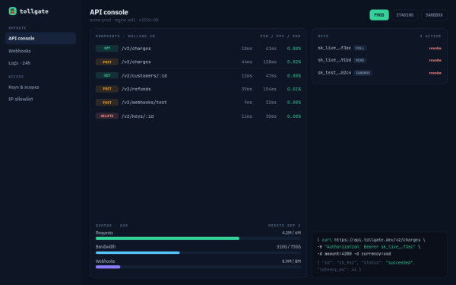Image resolution: width=456 pixels, height=285 pixels.
Task: Revoke the sk_test_…82c4 key
Action: pos(435,73)
